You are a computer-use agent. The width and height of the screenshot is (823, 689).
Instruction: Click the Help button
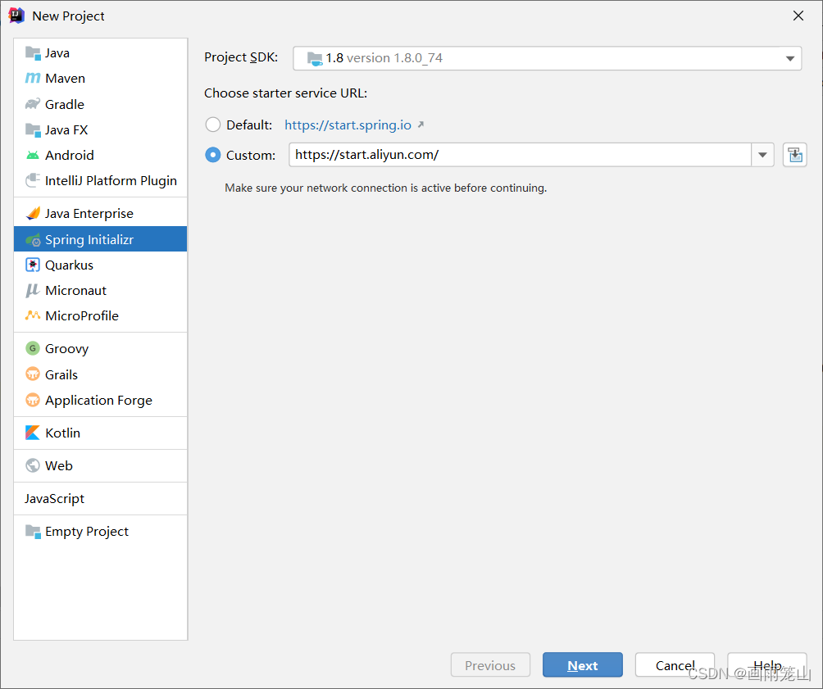(x=766, y=665)
